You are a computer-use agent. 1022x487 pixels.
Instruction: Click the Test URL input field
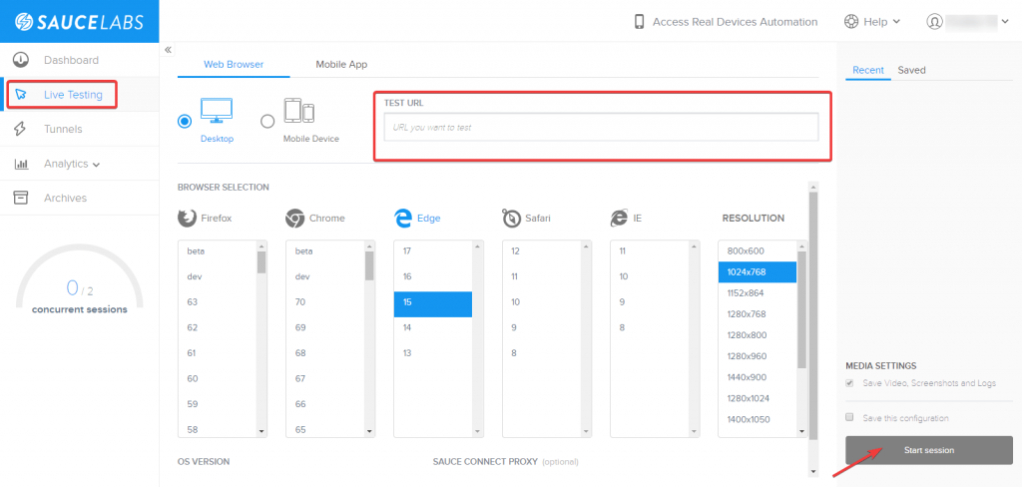601,127
